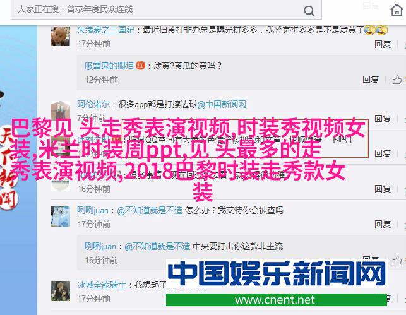Click 回复 on 吸雪鬼的眼泪's reply
The width and height of the screenshot is (406, 315).
(371, 80)
